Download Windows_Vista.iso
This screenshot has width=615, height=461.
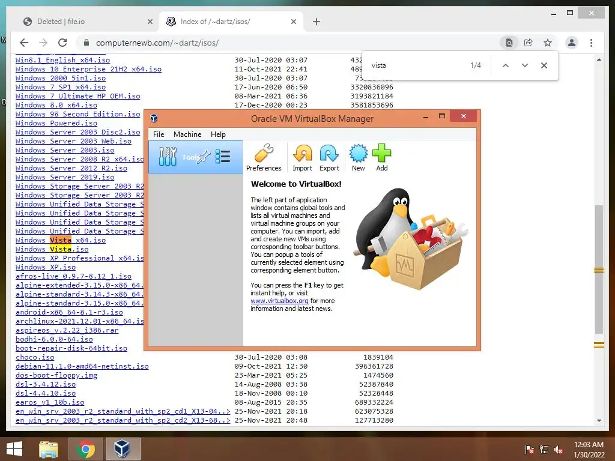[52, 249]
